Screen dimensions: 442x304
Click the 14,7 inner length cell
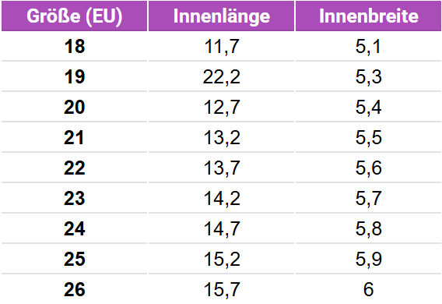point(222,229)
